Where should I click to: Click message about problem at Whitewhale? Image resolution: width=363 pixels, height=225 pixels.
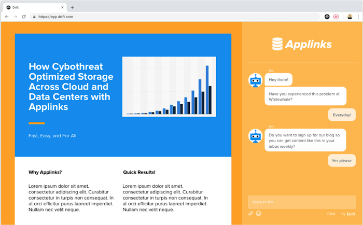point(305,96)
